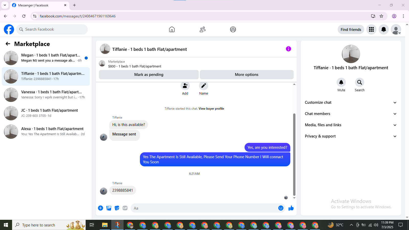The height and width of the screenshot is (230, 409).
Task: Open the Facebook logo home link
Action: tap(9, 29)
